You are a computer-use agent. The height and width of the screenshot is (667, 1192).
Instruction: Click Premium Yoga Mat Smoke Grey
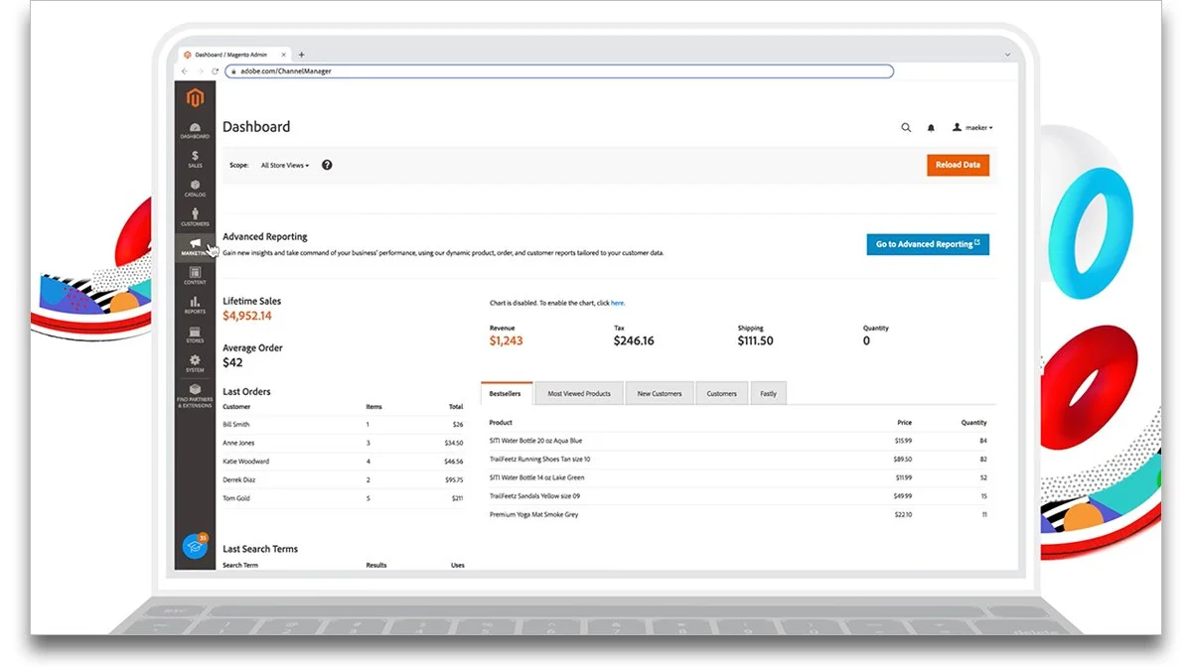(x=533, y=514)
